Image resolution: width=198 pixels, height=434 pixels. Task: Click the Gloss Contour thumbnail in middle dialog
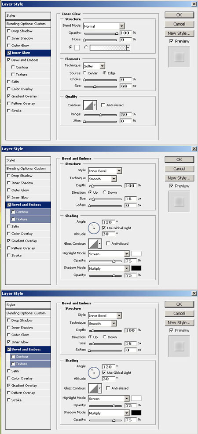click(93, 243)
